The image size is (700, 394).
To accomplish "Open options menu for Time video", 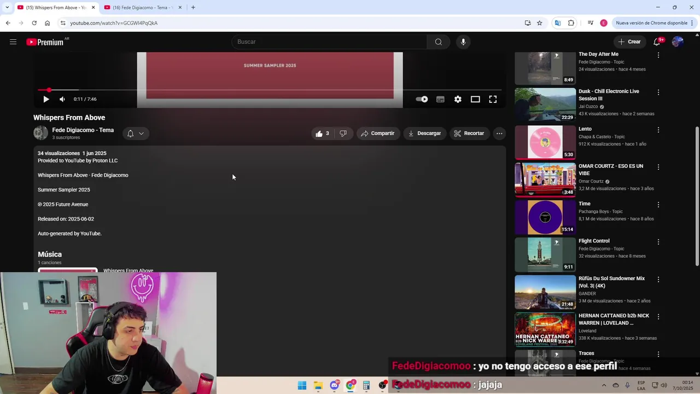I will pos(658,205).
